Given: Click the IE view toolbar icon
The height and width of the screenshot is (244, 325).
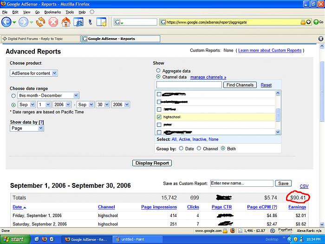Looking at the screenshot, I should (78, 22).
